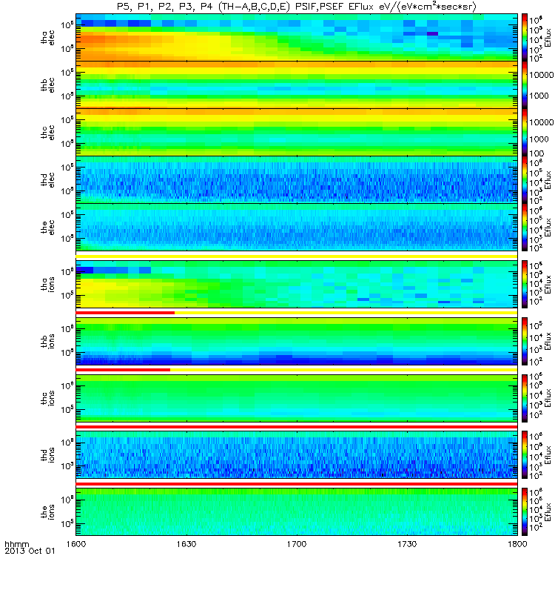Click the 10000 value on thc elec color bar
Screen dimensions: 555x593
(x=542, y=122)
